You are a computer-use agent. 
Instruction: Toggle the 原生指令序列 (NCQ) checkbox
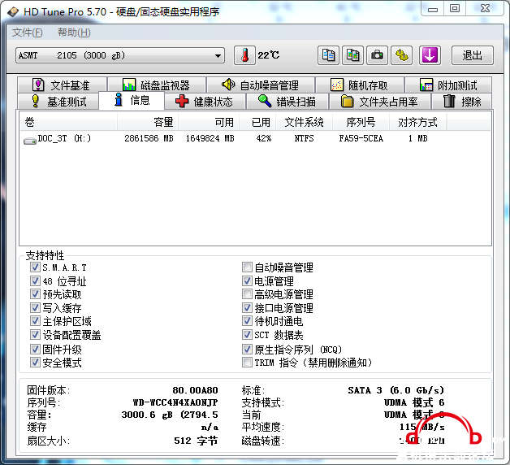[247, 350]
